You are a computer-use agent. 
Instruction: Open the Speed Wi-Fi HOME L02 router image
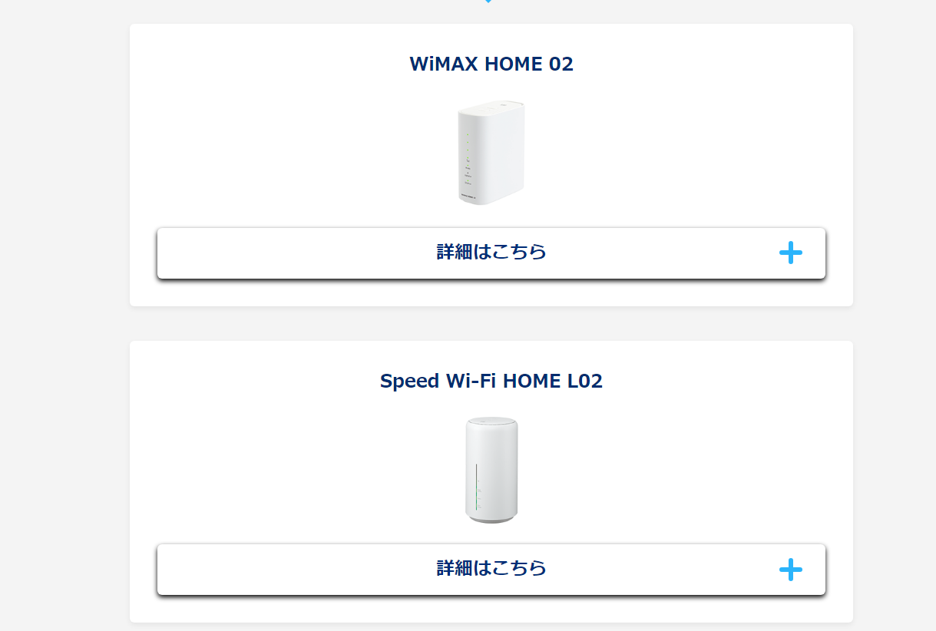[491, 470]
